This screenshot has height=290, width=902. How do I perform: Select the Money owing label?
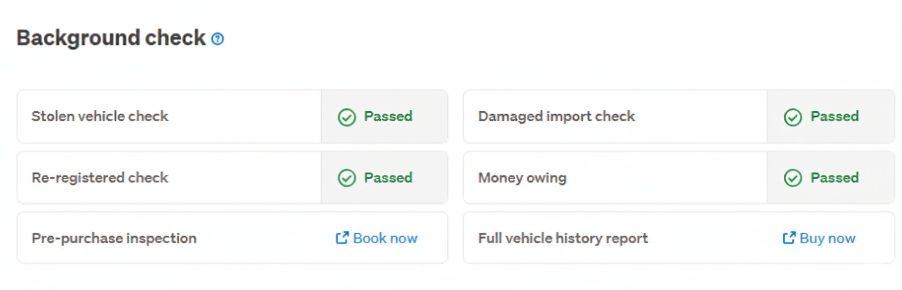click(522, 178)
